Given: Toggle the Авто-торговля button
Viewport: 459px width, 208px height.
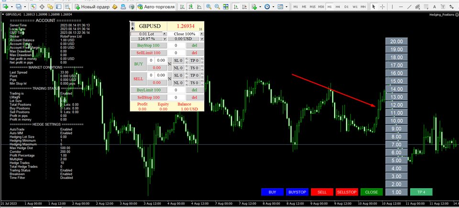Looking at the screenshot, I should pos(156,6).
